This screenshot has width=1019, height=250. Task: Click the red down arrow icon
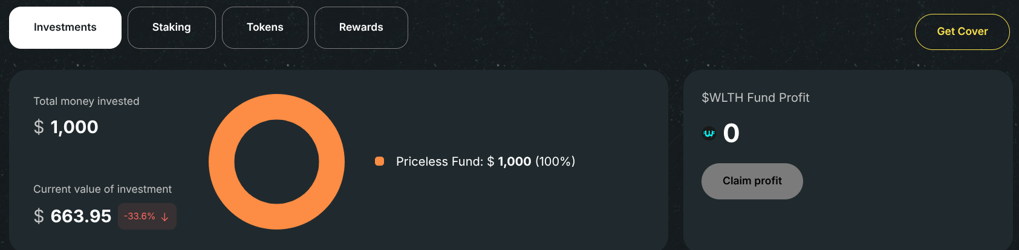tap(164, 217)
